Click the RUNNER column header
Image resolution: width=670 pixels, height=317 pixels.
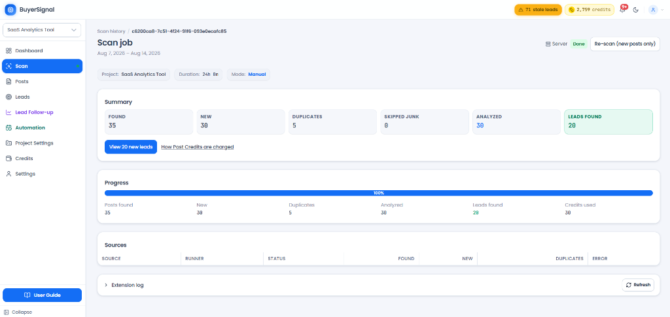pyautogui.click(x=194, y=259)
